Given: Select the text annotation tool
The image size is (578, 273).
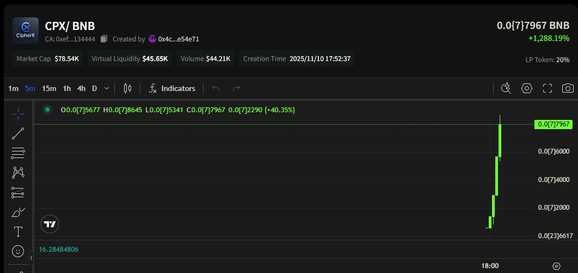Looking at the screenshot, I should point(18,232).
